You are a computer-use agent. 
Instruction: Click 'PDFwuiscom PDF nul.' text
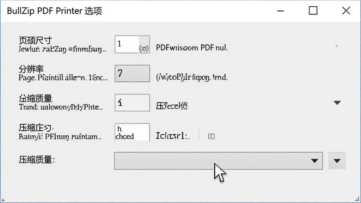[192, 48]
